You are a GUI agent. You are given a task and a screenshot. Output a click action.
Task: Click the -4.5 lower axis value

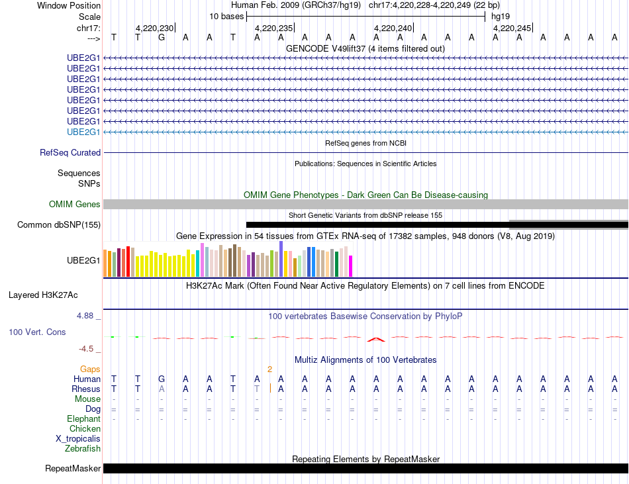pyautogui.click(x=86, y=349)
